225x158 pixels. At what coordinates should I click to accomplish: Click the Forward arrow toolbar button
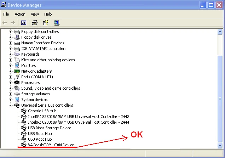tap(13, 23)
